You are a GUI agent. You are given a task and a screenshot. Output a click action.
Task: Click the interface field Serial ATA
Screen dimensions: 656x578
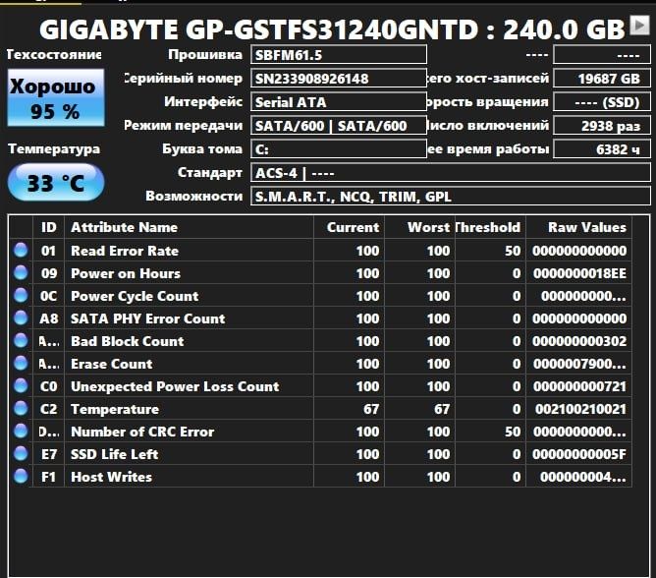tap(339, 102)
